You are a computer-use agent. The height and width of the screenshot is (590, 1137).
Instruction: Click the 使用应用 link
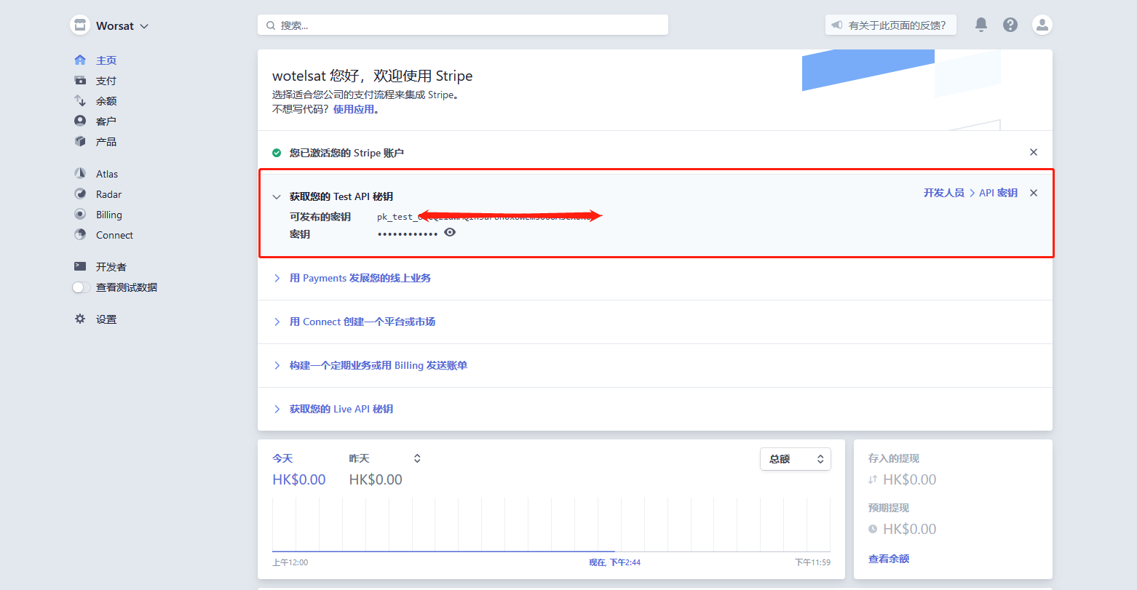pos(354,109)
